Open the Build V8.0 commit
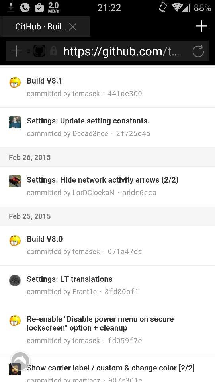Viewport: 215px width, 382px height. 45,239
